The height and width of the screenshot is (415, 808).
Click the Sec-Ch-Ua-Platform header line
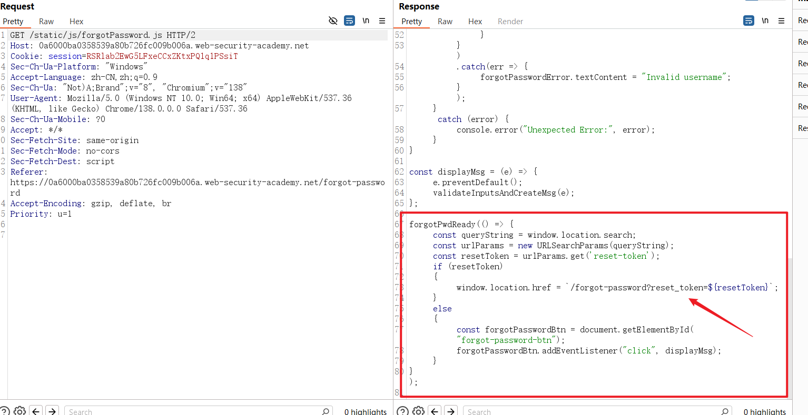(x=79, y=67)
